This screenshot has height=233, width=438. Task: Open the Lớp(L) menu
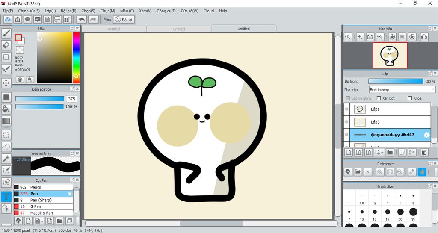point(50,11)
